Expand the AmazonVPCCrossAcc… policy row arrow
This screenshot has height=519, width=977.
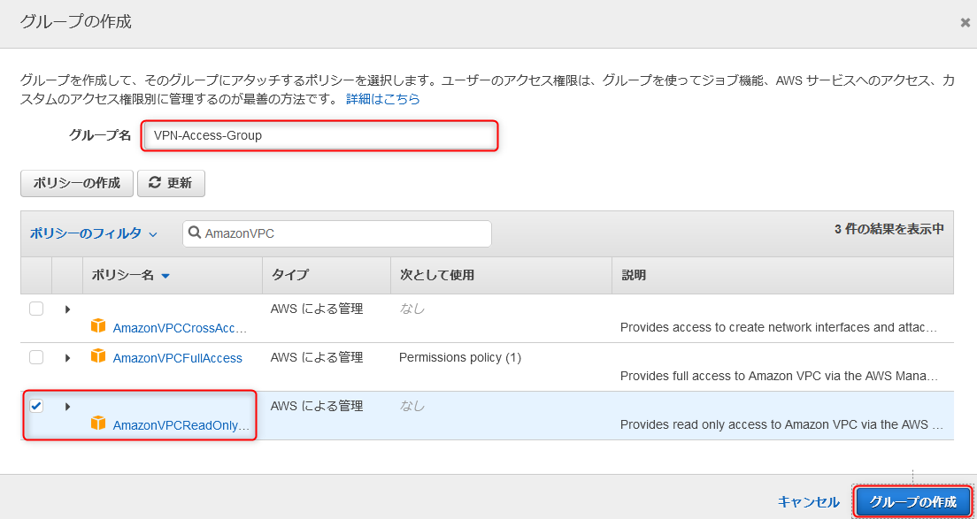pos(67,309)
